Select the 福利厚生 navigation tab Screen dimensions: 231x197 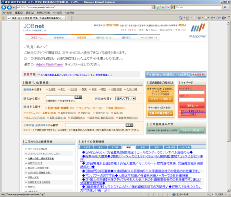click(x=126, y=38)
